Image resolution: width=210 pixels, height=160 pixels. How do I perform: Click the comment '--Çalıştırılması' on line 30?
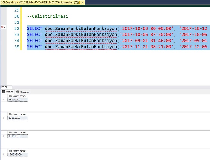(x=47, y=16)
